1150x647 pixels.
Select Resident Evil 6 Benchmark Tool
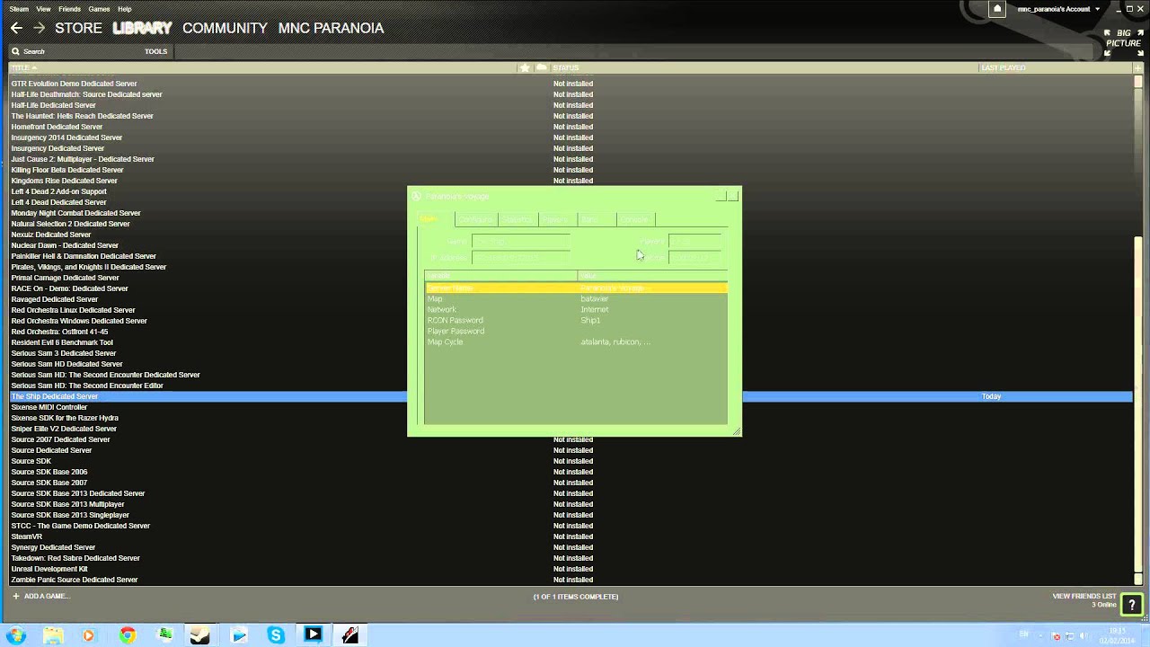(62, 342)
